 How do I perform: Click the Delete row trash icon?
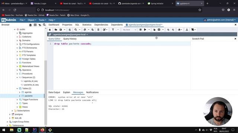[x=98, y=30]
